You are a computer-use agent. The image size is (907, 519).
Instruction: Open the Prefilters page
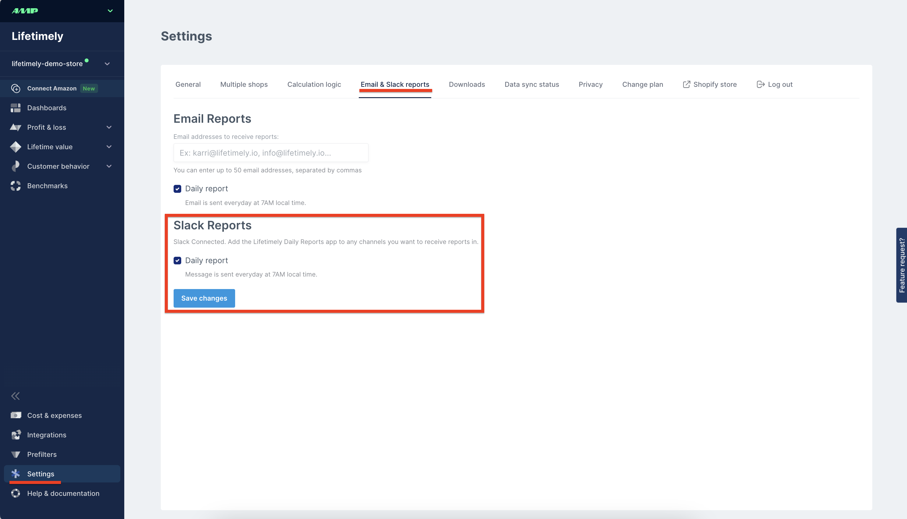pyautogui.click(x=42, y=454)
